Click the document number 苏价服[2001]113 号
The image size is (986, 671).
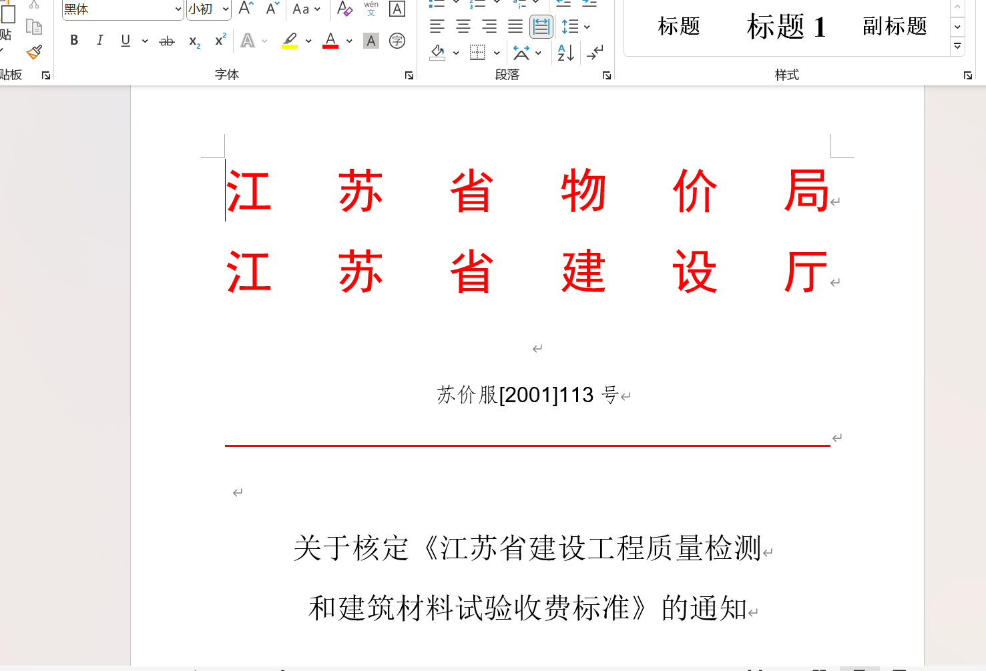[528, 395]
